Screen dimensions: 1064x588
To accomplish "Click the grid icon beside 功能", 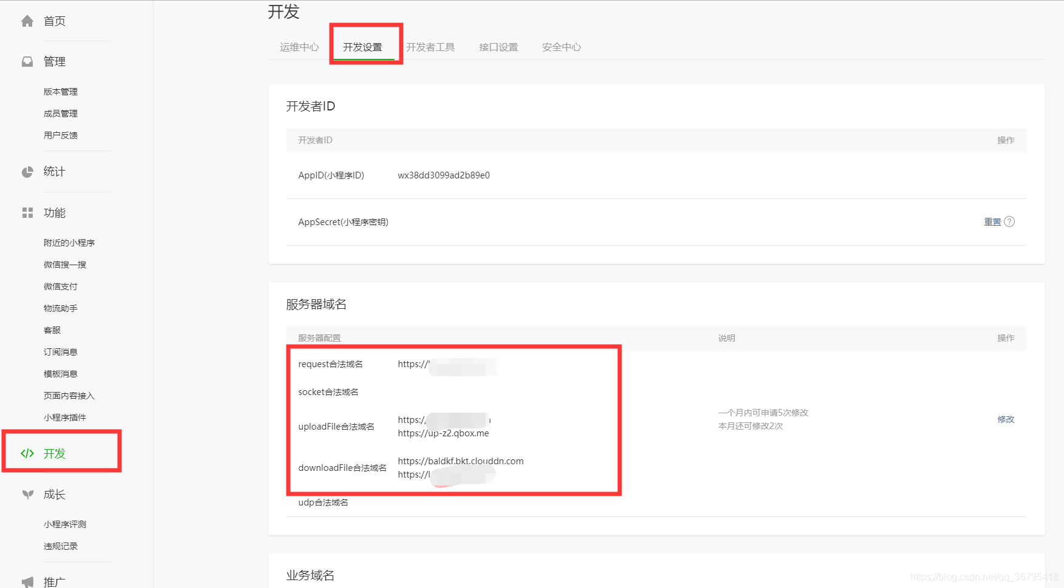I will click(27, 212).
